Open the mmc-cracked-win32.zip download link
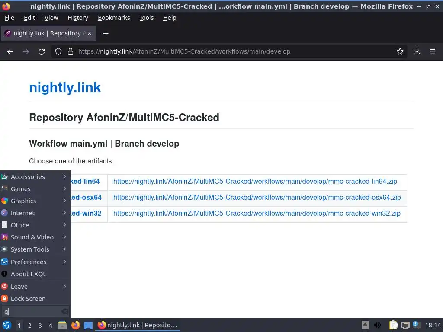443x332 pixels. [x=257, y=214]
